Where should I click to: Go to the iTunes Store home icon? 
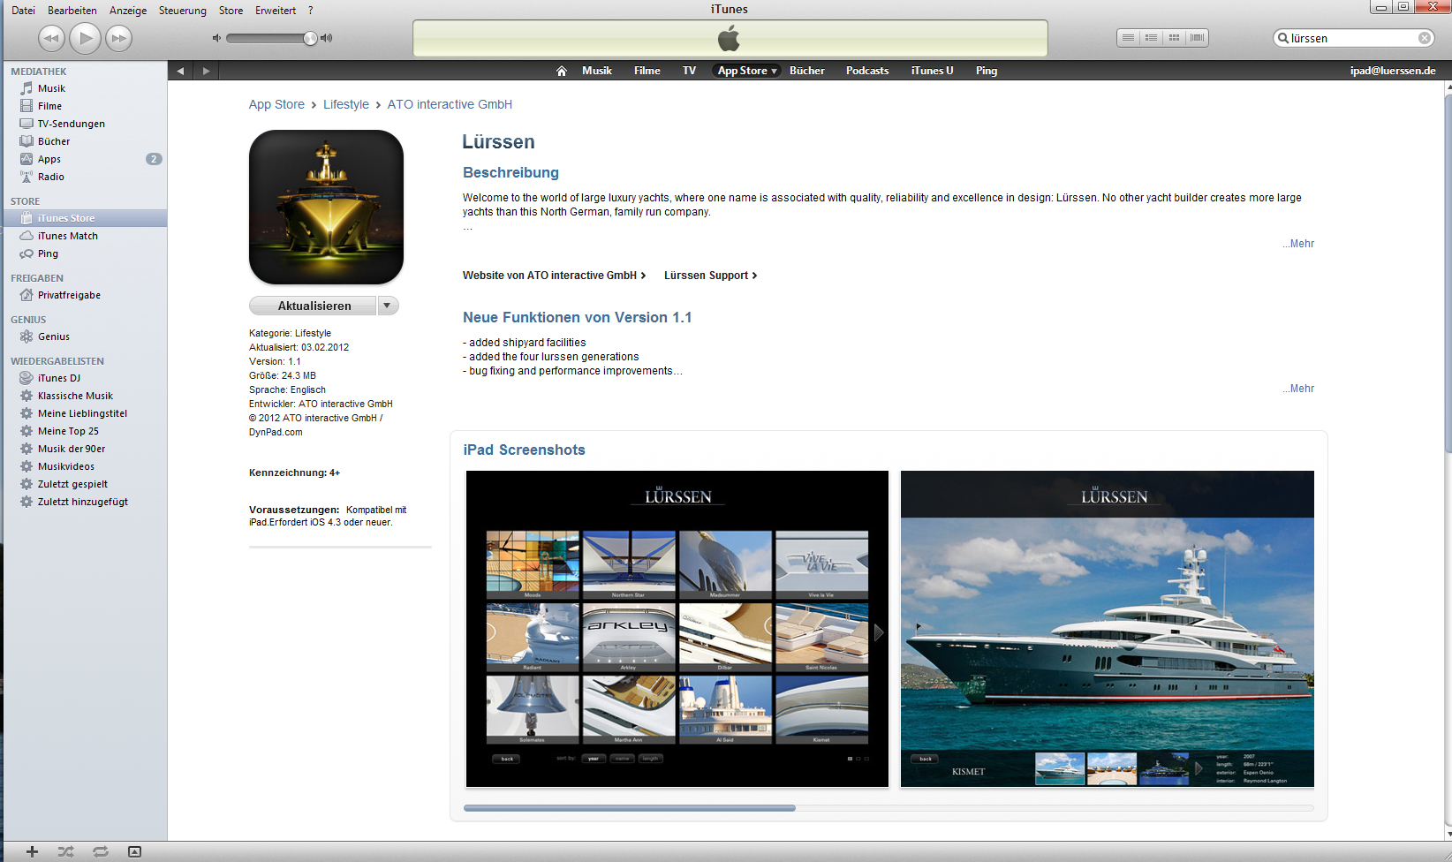tap(561, 71)
